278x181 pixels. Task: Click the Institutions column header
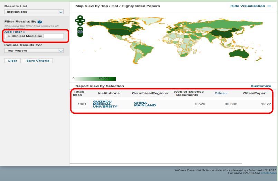point(108,93)
